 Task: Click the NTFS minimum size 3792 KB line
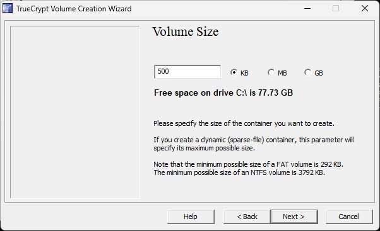coord(239,172)
